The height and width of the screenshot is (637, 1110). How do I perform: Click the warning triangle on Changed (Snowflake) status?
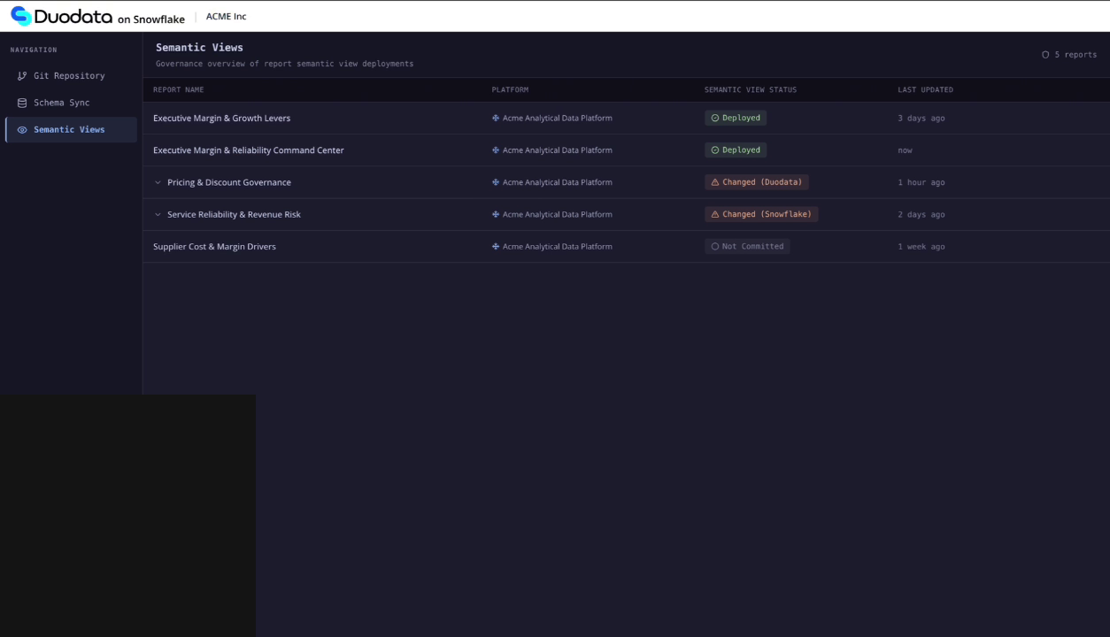pos(714,213)
